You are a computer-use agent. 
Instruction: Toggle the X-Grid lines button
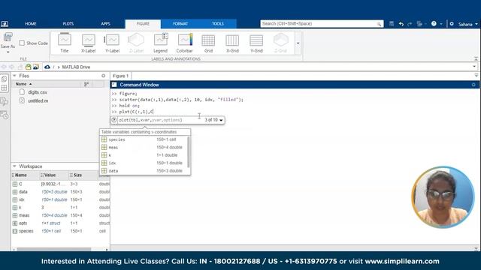[x=232, y=43]
